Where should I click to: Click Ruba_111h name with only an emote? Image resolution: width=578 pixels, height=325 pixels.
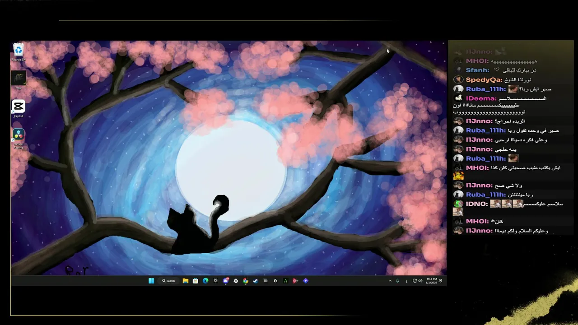pos(486,158)
